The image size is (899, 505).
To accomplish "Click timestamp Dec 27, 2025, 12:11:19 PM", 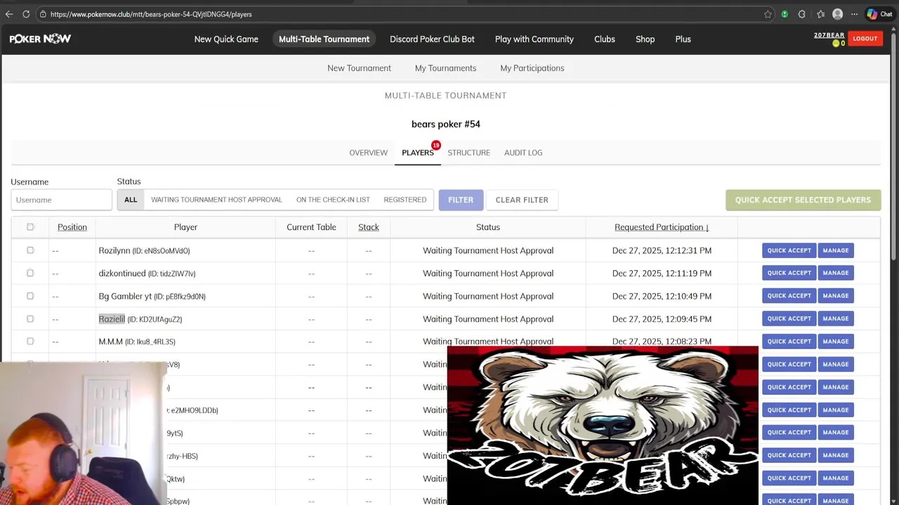I will point(662,273).
